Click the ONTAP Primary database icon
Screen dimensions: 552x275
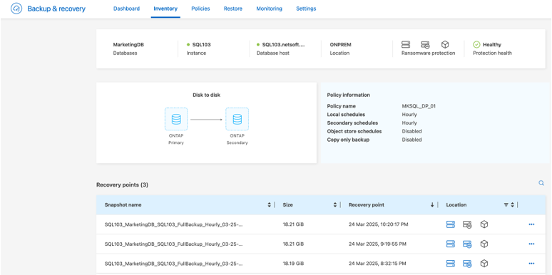(176, 119)
